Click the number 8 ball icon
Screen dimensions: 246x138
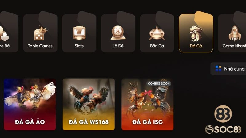point(118,33)
